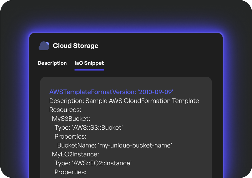Click the Type key under MyEC2Instance
This screenshot has height=178, width=252.
pos(62,163)
